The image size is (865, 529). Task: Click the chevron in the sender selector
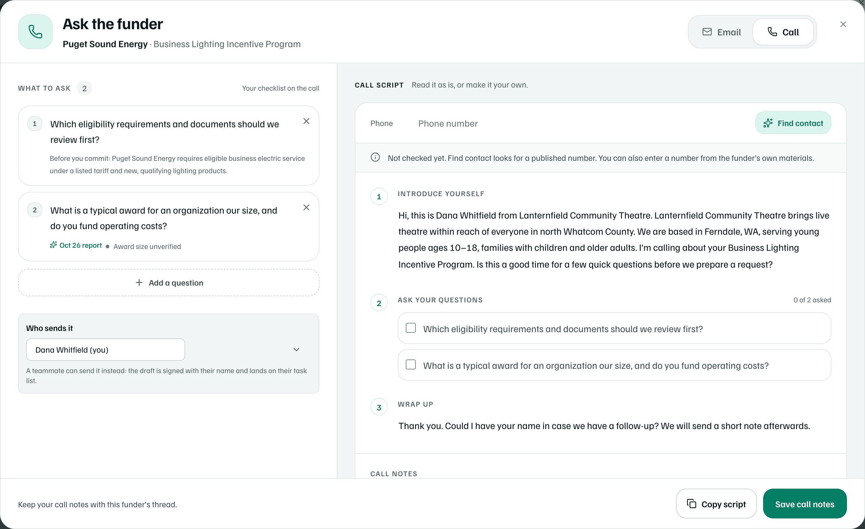pos(296,350)
